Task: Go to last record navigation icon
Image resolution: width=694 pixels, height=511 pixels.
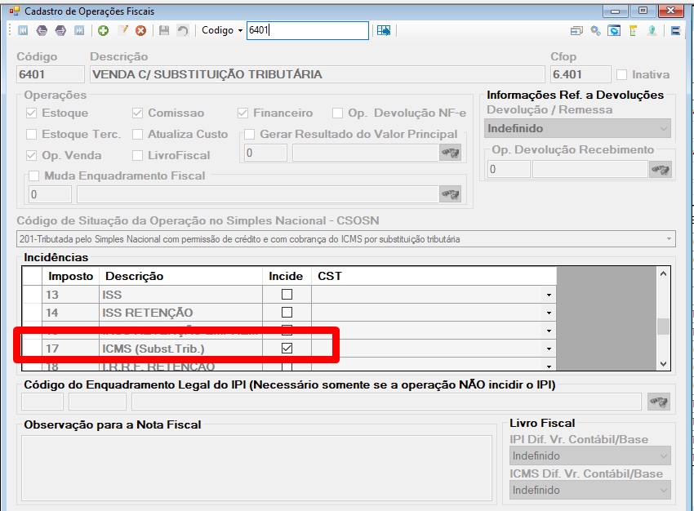Action: pyautogui.click(x=79, y=30)
